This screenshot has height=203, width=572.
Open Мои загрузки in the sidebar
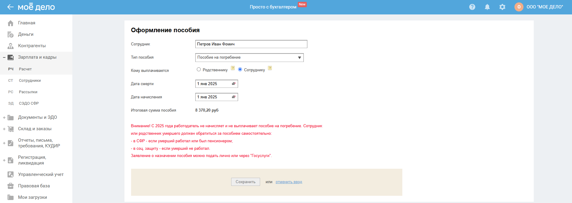33,197
